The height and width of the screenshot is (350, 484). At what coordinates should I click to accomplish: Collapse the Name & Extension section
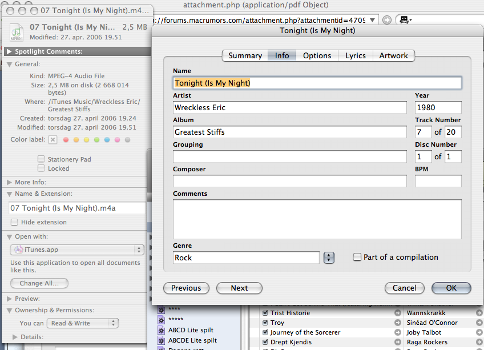point(9,194)
